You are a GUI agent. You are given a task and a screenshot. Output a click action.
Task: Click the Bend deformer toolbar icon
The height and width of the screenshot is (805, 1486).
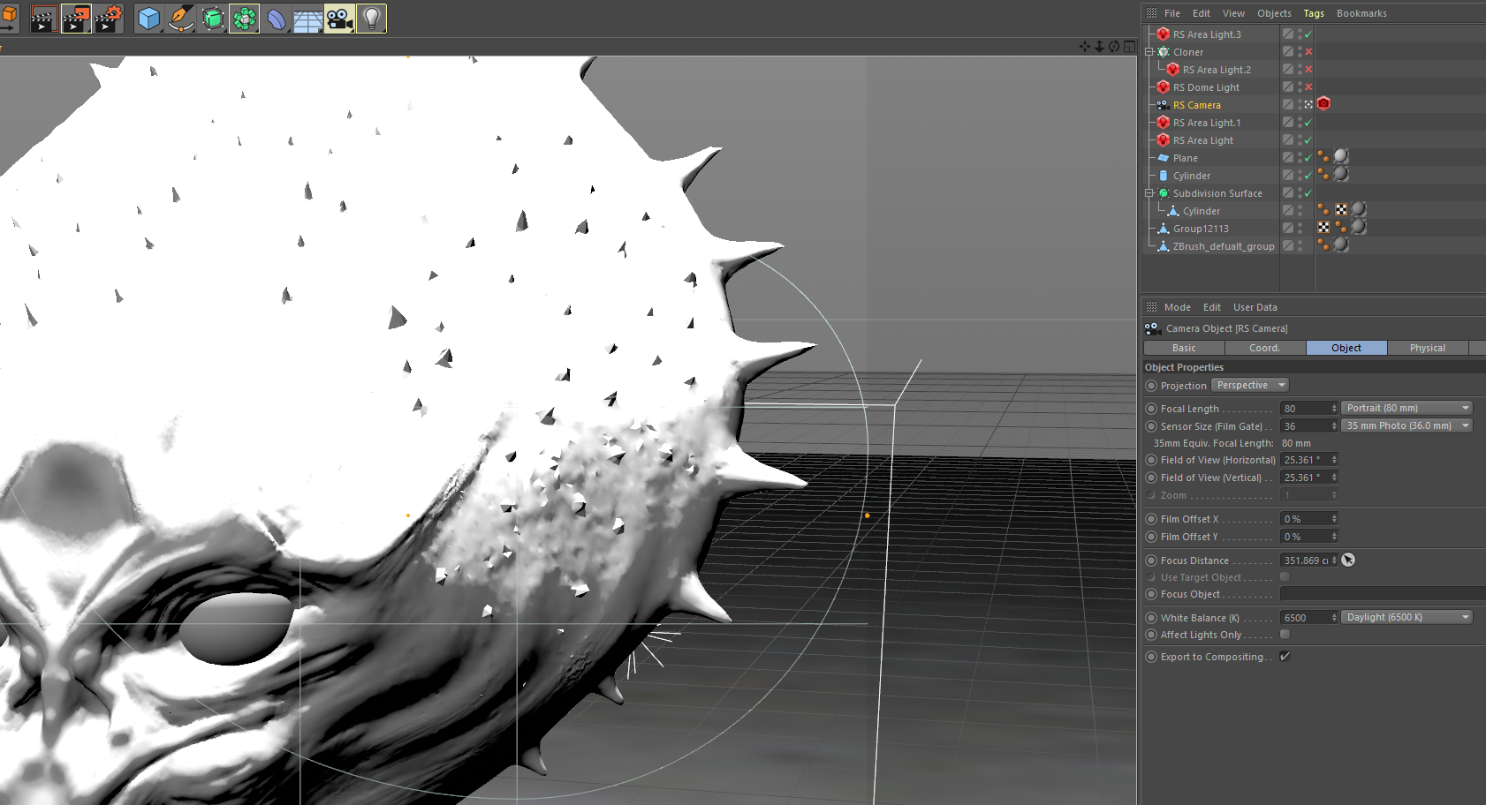276,19
